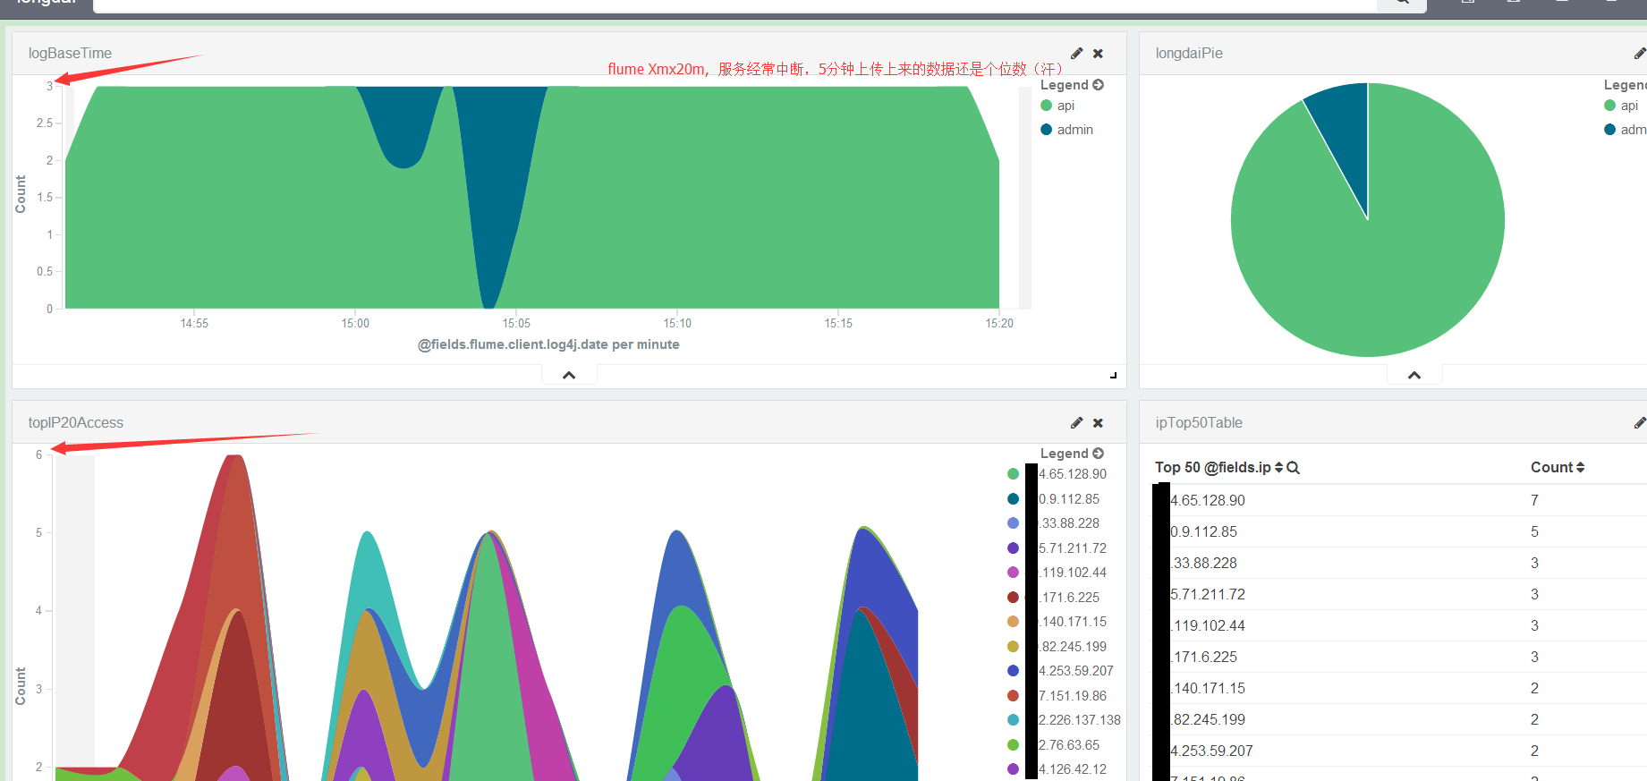Click the topIP20Access panel title
Viewport: 1647px width, 781px height.
point(76,423)
